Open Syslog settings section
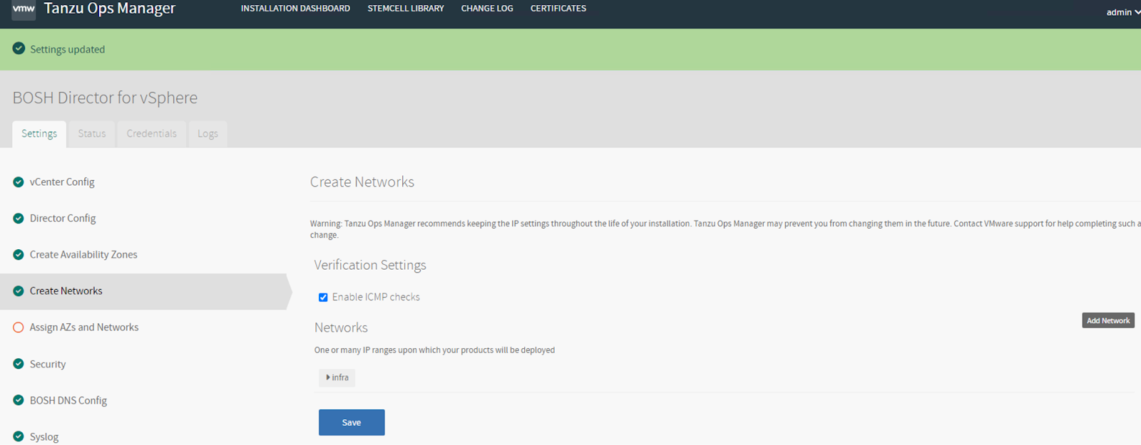This screenshot has width=1141, height=445. (44, 436)
